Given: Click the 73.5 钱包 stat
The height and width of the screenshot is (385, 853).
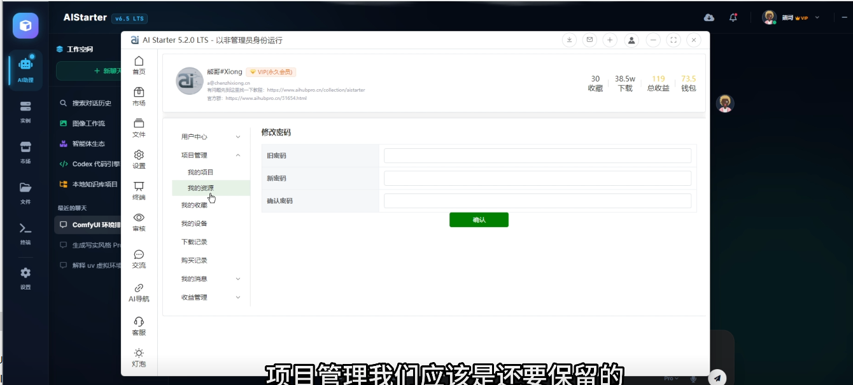Looking at the screenshot, I should coord(688,83).
